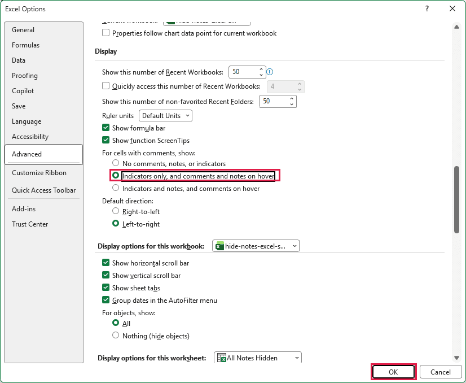Click Cancel to discard changes

click(x=441, y=372)
